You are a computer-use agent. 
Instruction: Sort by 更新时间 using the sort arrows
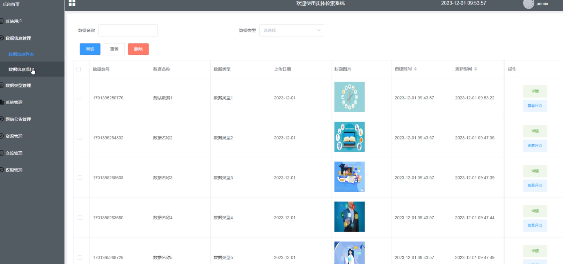click(x=476, y=69)
